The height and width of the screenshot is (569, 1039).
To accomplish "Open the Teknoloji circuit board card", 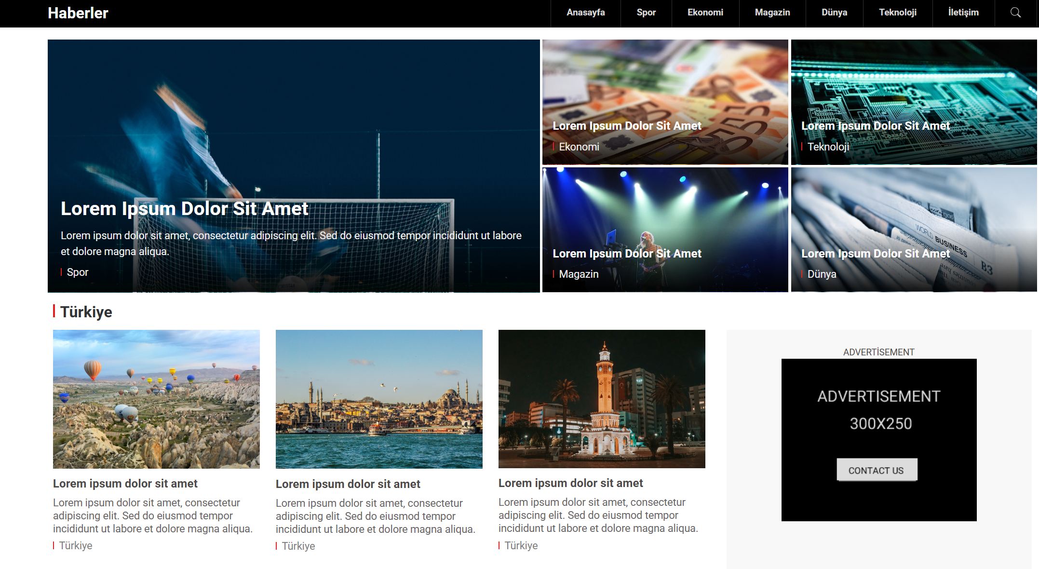I will click(914, 102).
